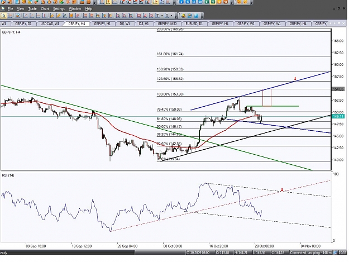Click the first magnifier zoom icon

(122, 2)
